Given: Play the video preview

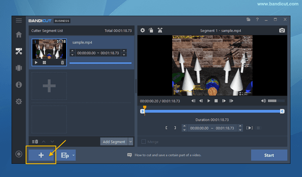Looking at the screenshot, I should click(x=209, y=101).
